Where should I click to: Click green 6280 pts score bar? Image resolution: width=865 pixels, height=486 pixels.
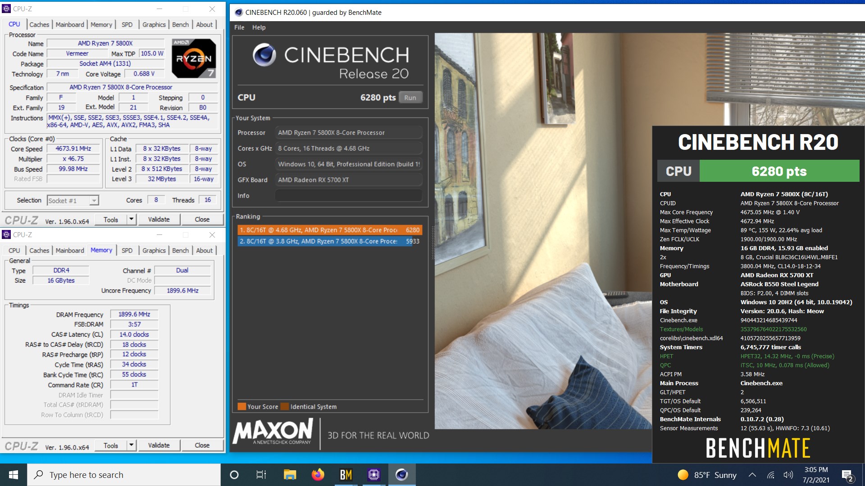click(x=779, y=171)
